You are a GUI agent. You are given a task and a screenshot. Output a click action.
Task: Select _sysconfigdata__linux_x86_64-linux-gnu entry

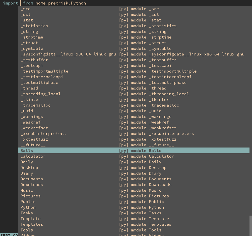[134, 54]
